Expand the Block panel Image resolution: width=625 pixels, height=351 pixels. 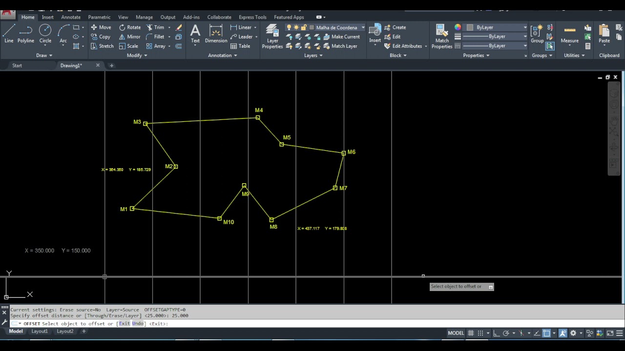pyautogui.click(x=398, y=55)
